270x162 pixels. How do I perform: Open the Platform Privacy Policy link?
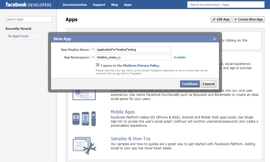coord(141,66)
